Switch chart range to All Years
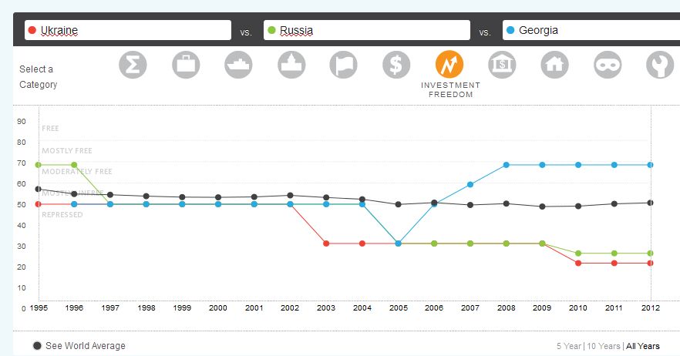 (643, 346)
